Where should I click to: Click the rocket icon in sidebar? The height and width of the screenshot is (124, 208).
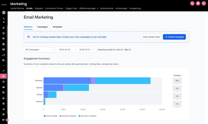point(4,28)
